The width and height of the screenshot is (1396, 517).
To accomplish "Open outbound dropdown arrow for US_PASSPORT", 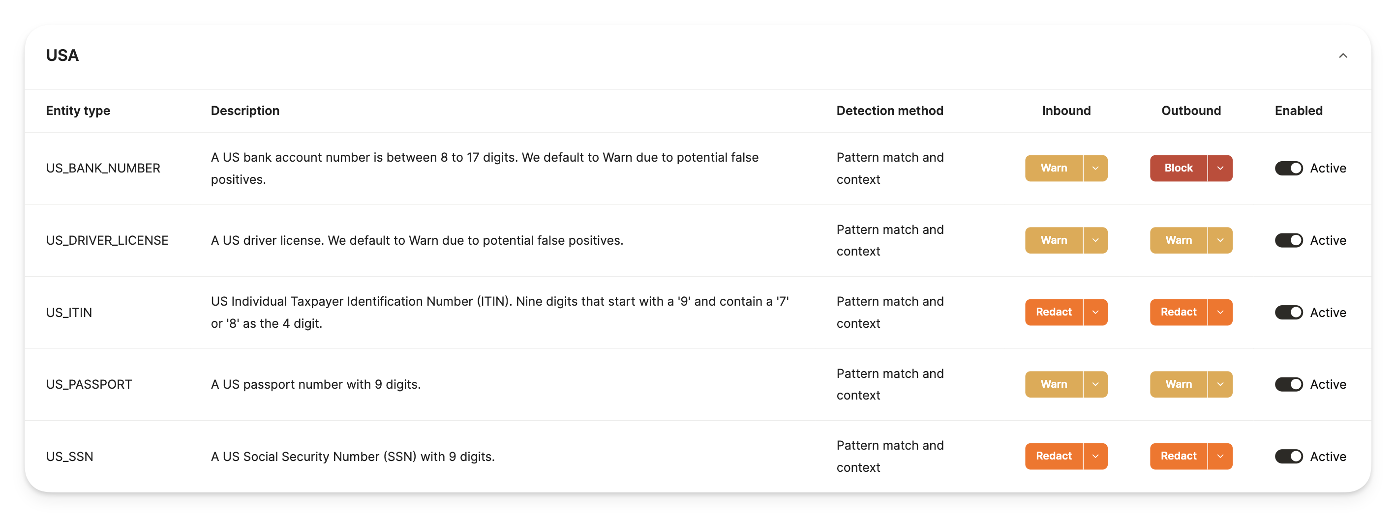I will pyautogui.click(x=1220, y=384).
